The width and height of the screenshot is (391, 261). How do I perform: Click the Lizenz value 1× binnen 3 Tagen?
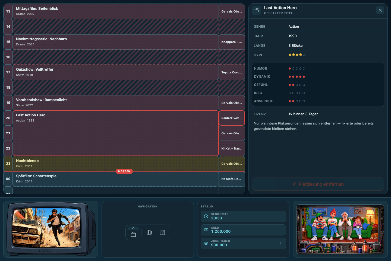coord(304,114)
